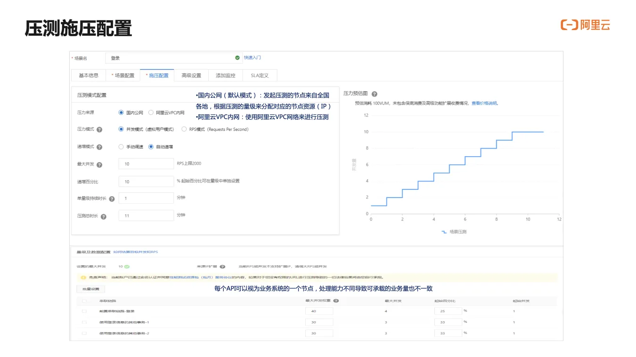This screenshot has height=357, width=636.
Task: Open the 添加监控 tab
Action: [x=225, y=75]
